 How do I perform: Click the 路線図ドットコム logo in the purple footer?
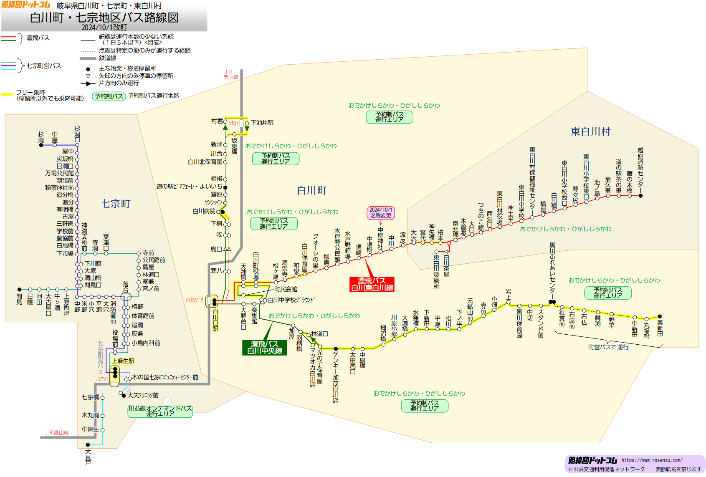pos(592,460)
